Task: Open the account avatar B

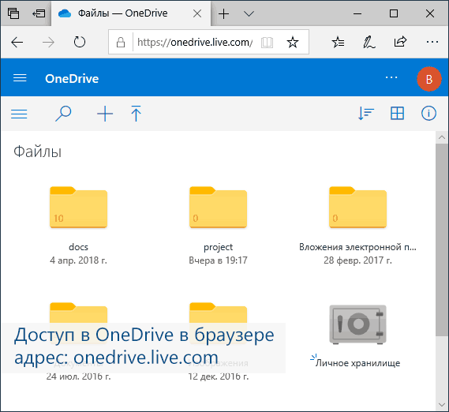Action: pos(429,79)
